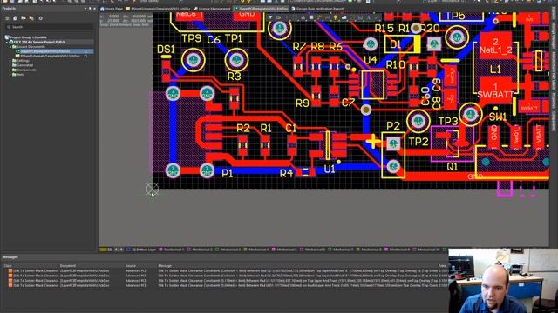Click the TP1 test point pad

236,60
